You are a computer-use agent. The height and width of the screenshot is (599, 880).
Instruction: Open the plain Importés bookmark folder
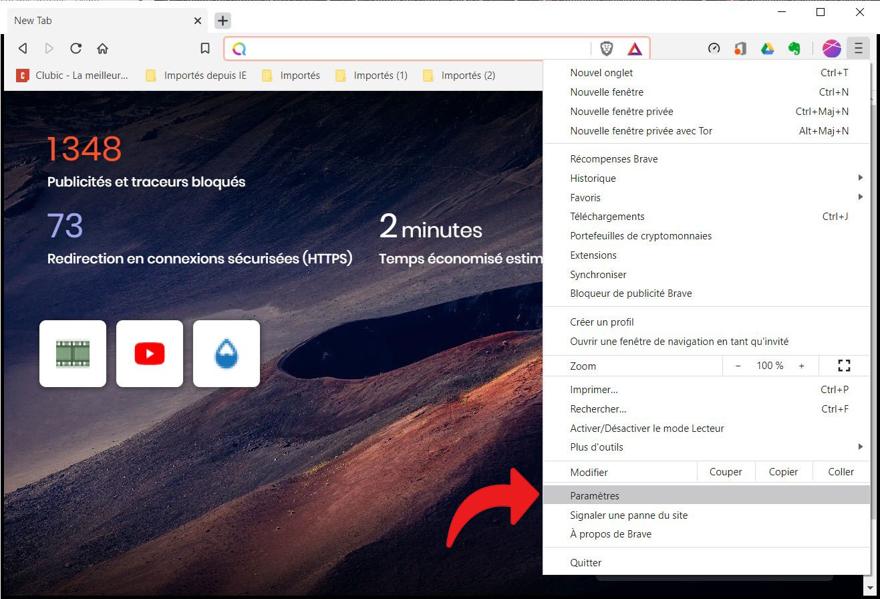pyautogui.click(x=291, y=76)
